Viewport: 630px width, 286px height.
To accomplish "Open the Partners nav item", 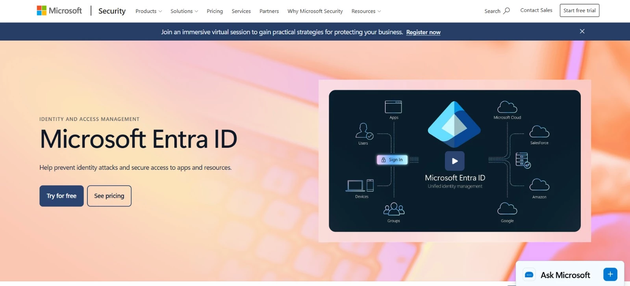I will coord(269,11).
